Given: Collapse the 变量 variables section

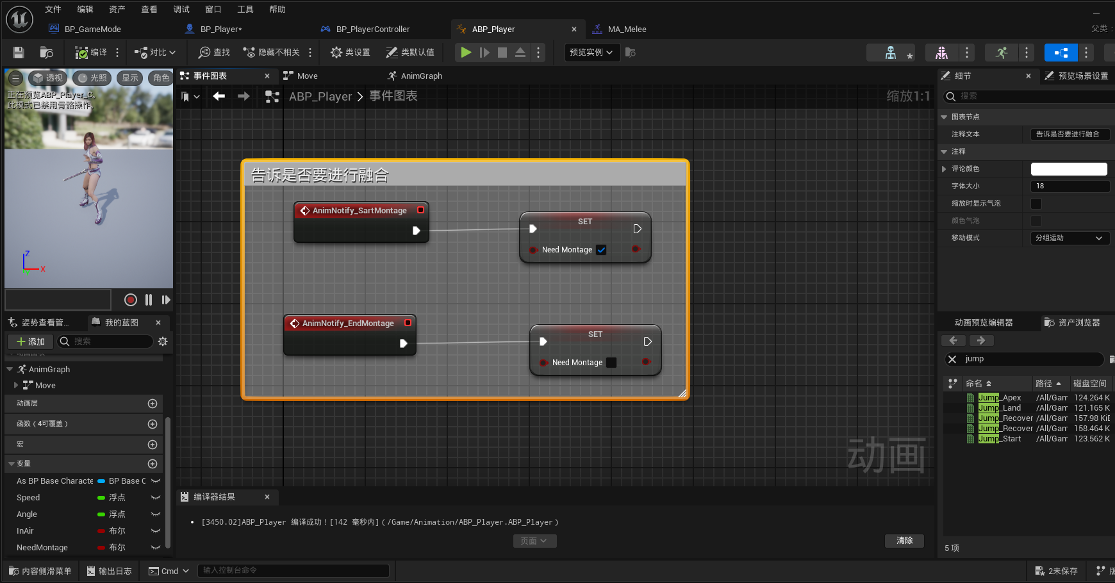Looking at the screenshot, I should point(12,464).
